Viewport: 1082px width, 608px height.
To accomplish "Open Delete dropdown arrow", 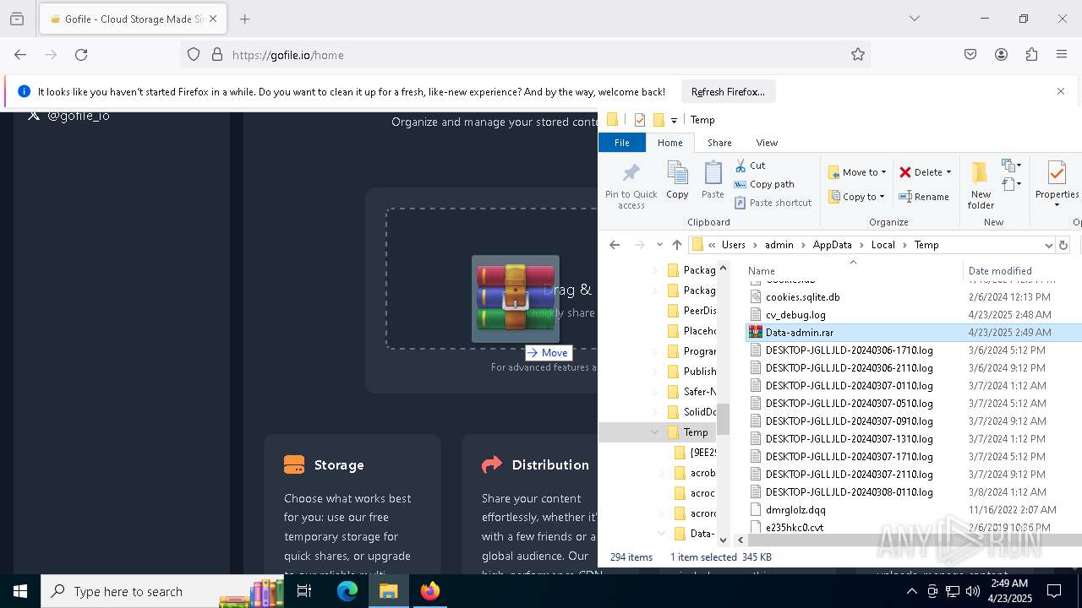I will (x=948, y=172).
